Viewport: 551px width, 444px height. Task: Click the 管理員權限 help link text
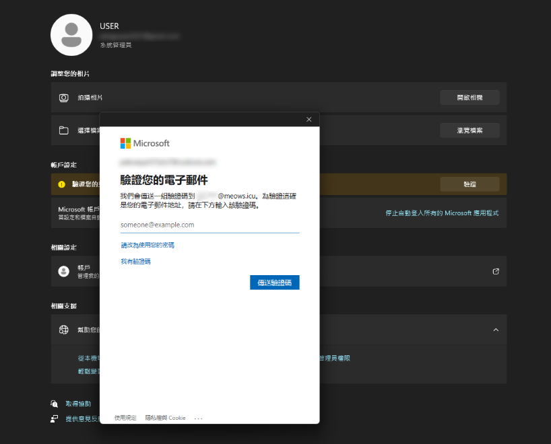(335, 358)
